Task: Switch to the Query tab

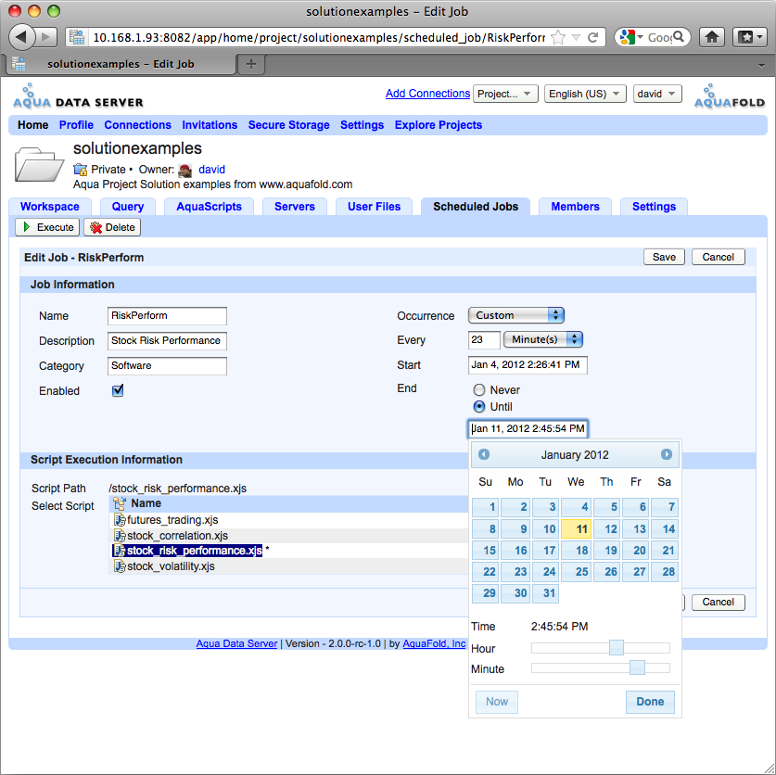Action: tap(128, 207)
